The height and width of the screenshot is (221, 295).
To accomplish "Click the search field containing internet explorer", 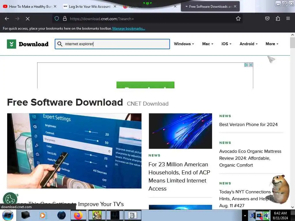I will [112, 44].
